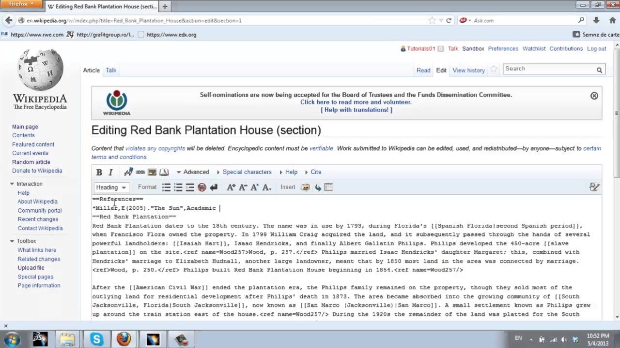Expand Special characters section
Screen dimensions: 620x348
[x=244, y=172]
